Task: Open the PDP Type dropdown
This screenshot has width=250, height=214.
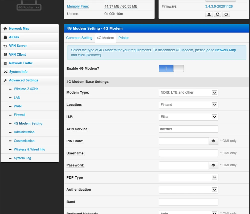Action: click(x=188, y=177)
